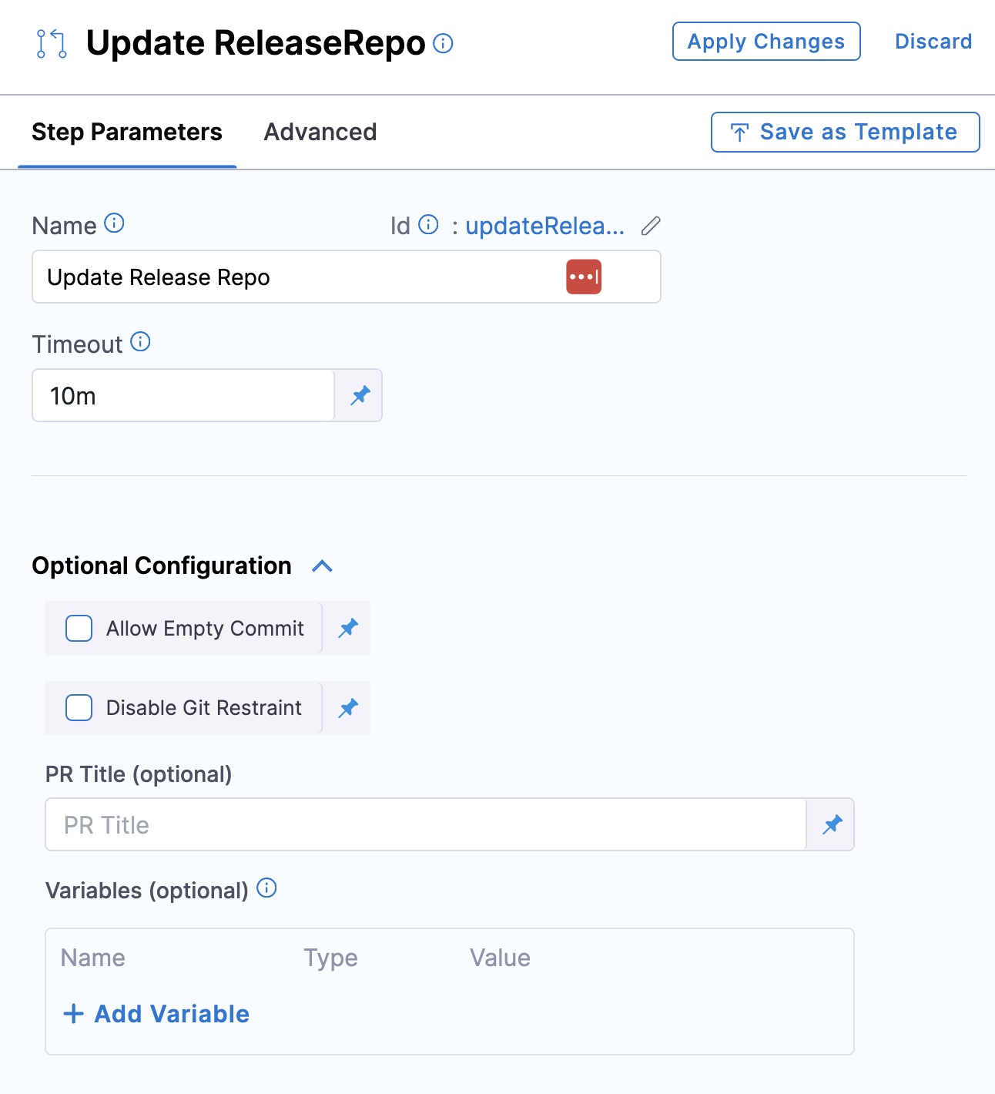Switch to the Advanced tab
This screenshot has width=995, height=1094.
(x=320, y=132)
